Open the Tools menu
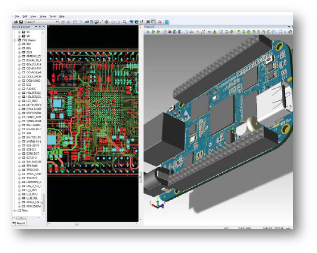The width and height of the screenshot is (317, 253). [x=53, y=16]
